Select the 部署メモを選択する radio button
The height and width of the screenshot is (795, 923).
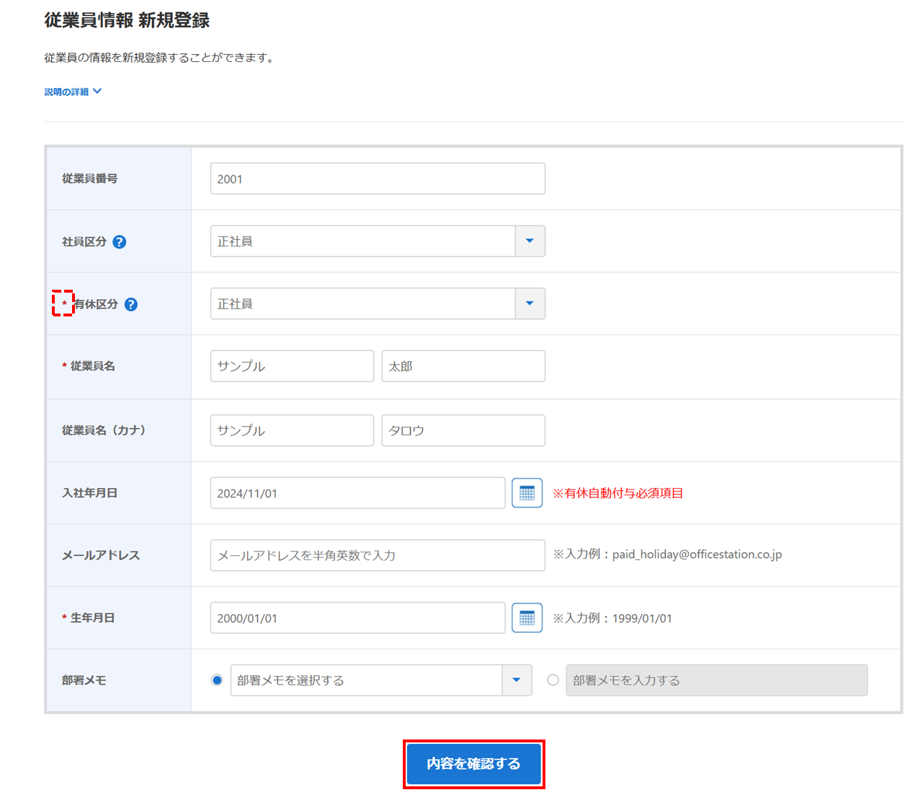[217, 680]
